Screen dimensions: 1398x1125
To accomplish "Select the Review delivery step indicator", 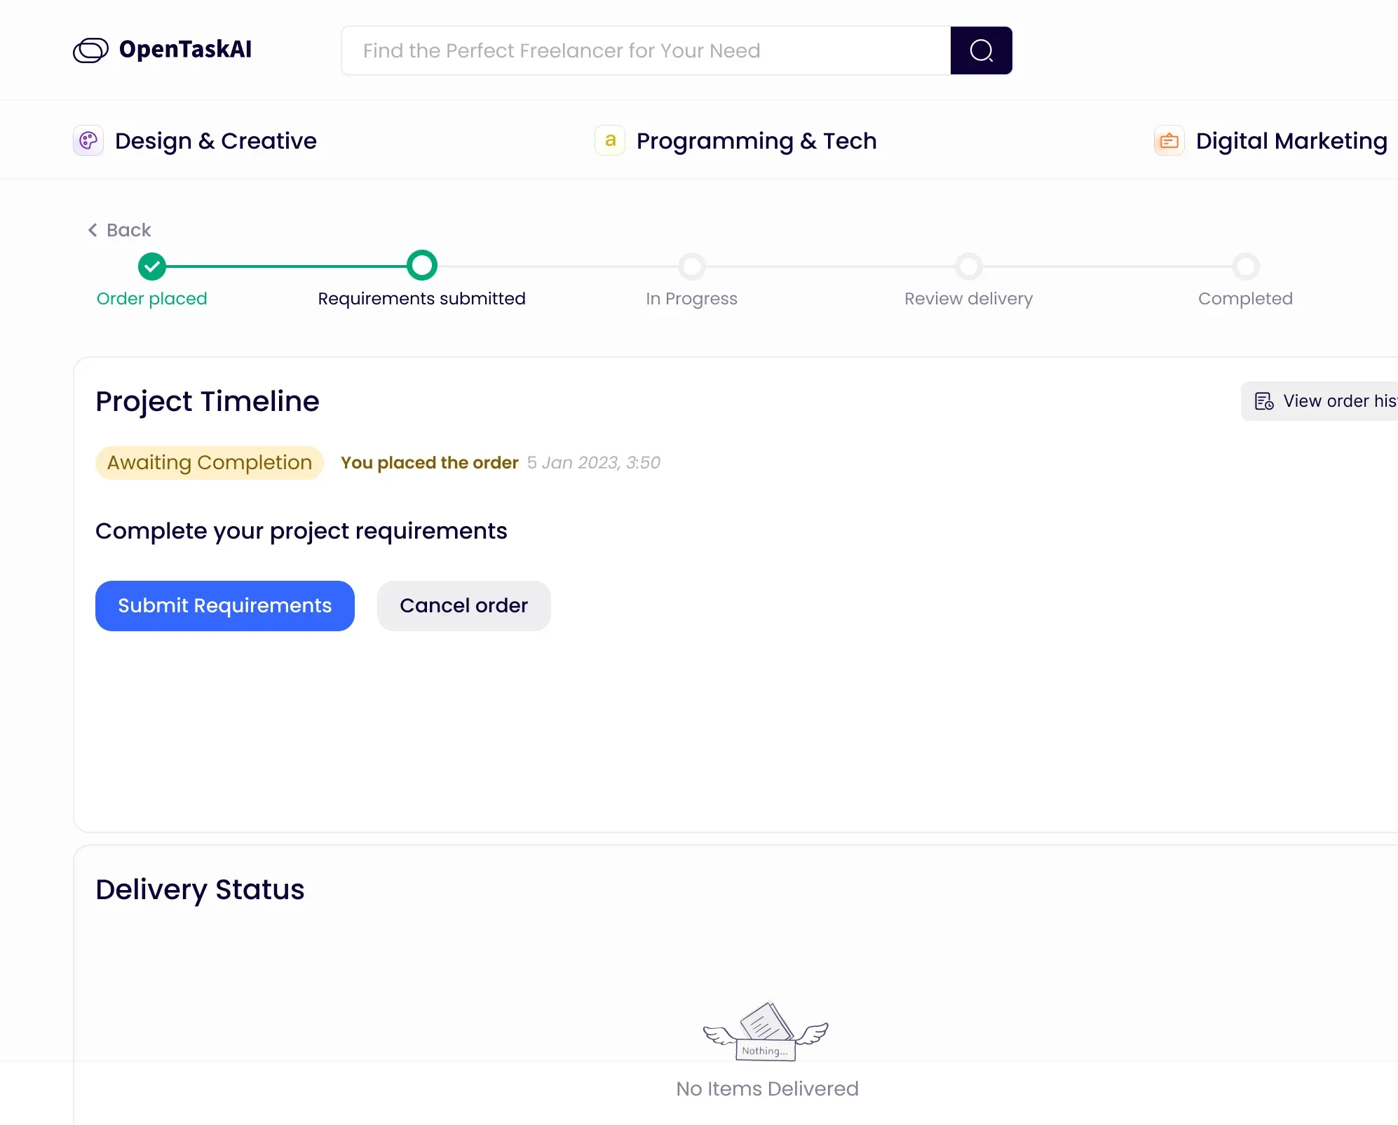I will tap(968, 267).
